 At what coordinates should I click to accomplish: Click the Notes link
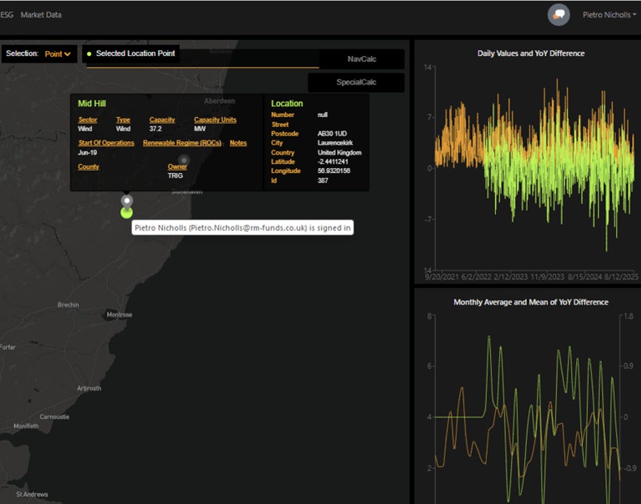[238, 143]
